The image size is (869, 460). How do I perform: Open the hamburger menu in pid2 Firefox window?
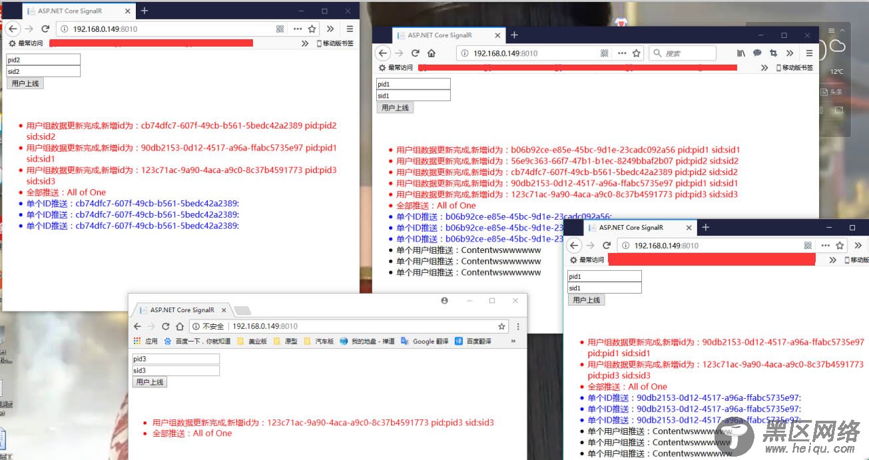[350, 29]
